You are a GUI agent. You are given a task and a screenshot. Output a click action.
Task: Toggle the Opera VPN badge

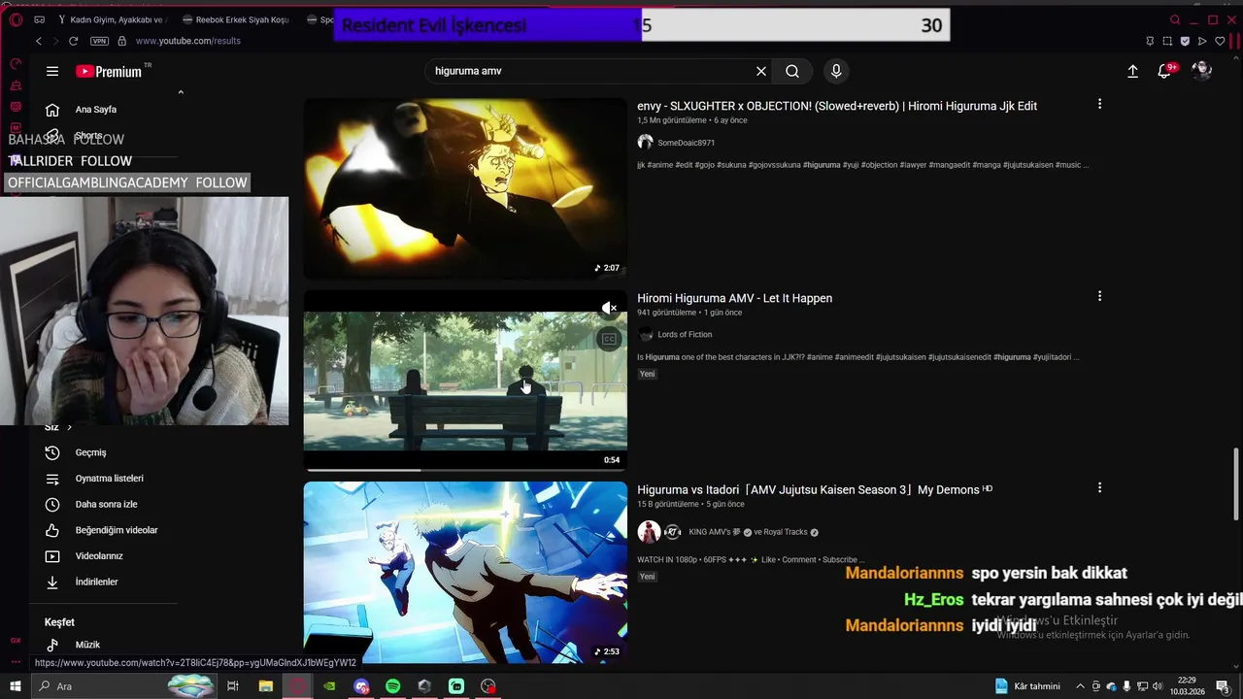coord(99,41)
